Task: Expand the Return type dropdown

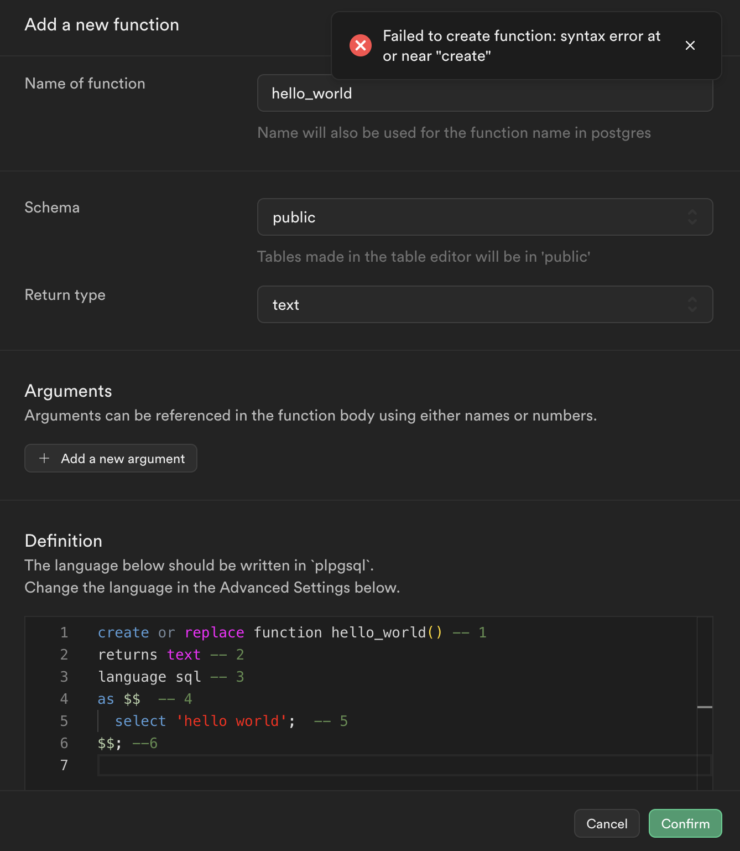Action: (484, 304)
